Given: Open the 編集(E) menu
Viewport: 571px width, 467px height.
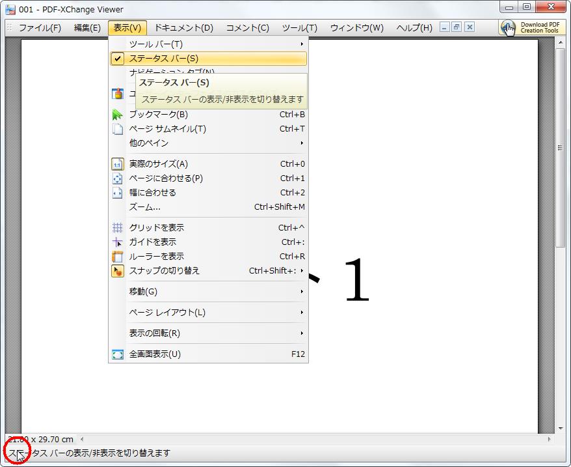Looking at the screenshot, I should (87, 28).
